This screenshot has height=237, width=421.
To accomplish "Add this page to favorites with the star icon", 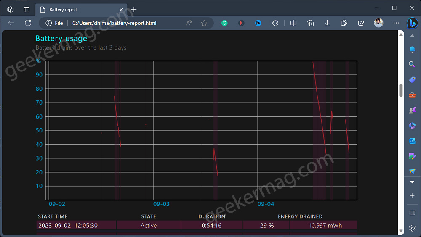I will click(204, 23).
